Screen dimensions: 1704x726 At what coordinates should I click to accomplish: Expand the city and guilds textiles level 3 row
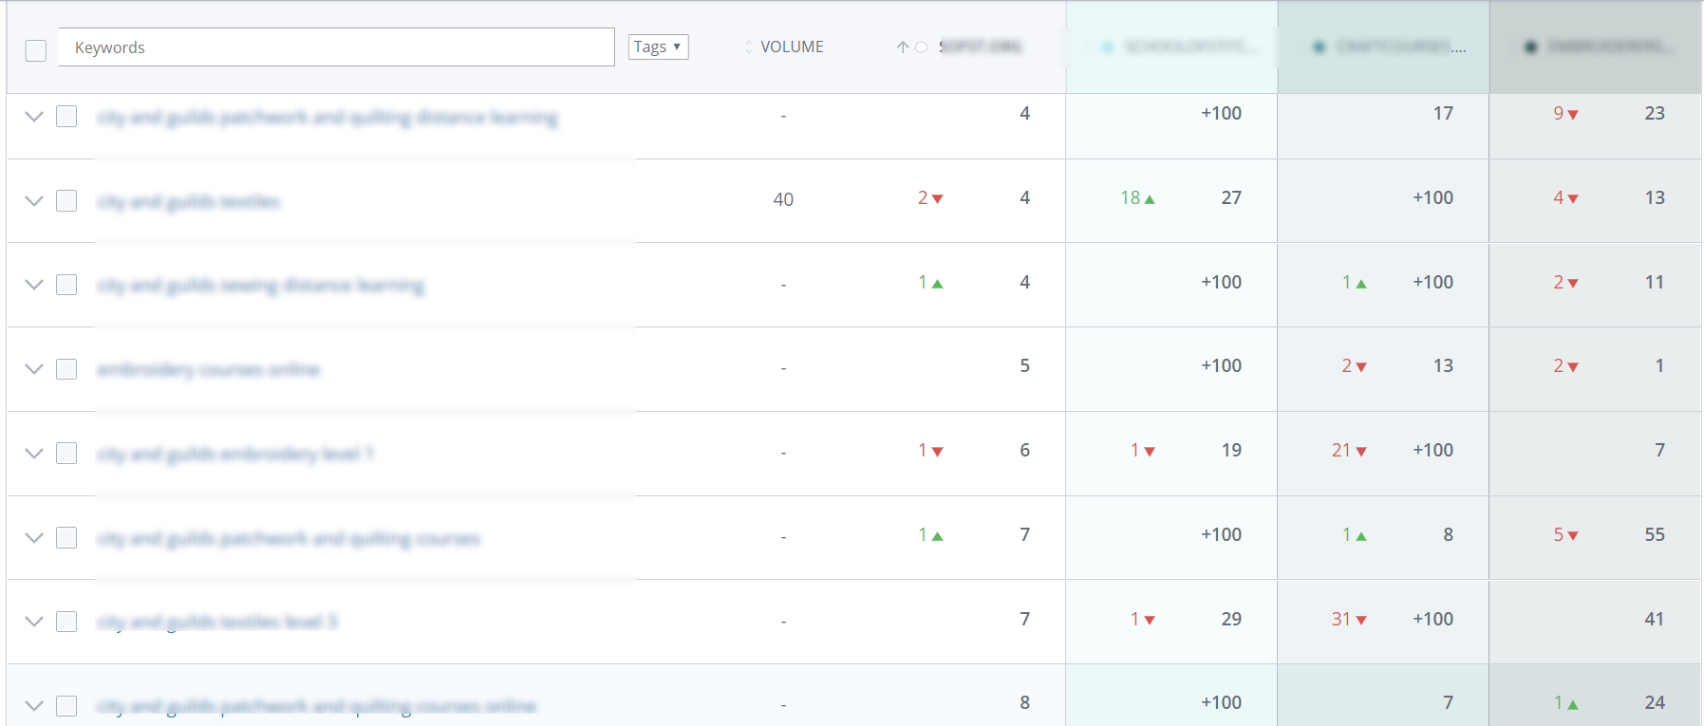(x=34, y=622)
